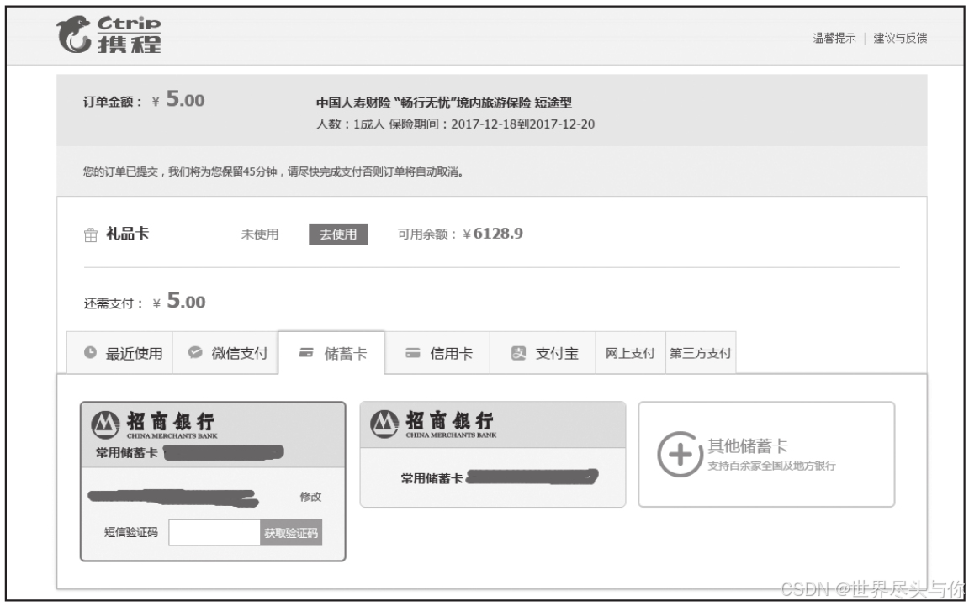Open the 建议与反馈 link
The image size is (969, 606).
(x=900, y=39)
